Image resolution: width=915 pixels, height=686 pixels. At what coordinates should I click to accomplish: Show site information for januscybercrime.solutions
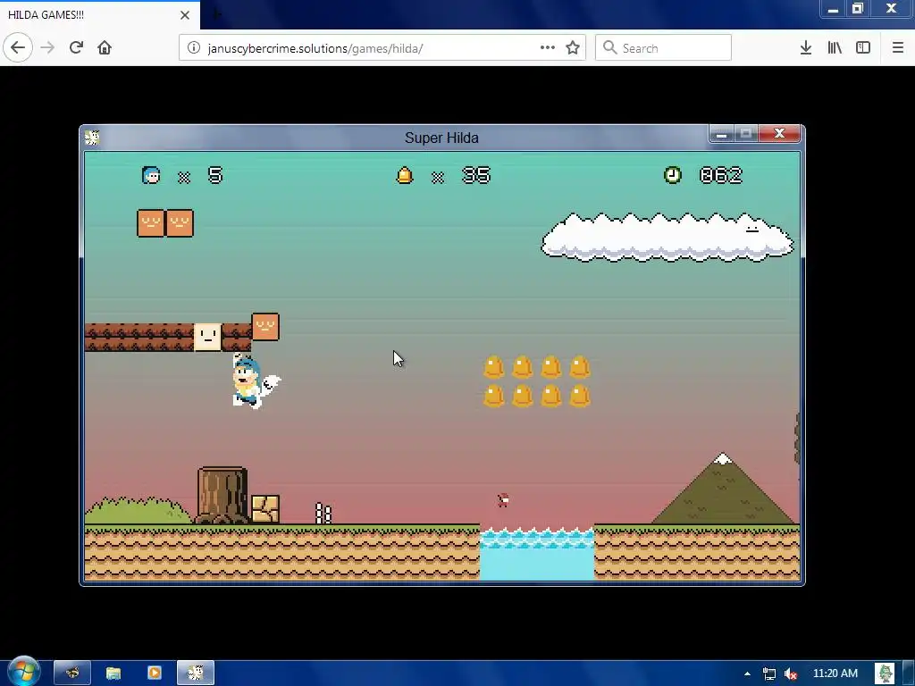click(194, 48)
